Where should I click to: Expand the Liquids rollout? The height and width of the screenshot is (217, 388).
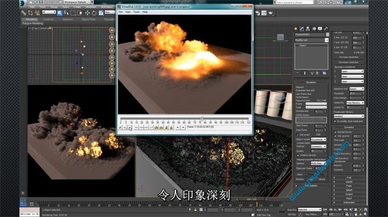pyautogui.click(x=349, y=182)
